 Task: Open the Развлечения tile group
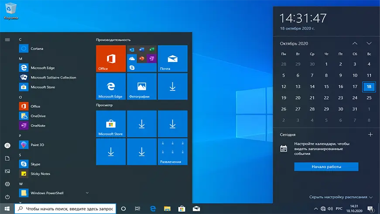point(173,152)
